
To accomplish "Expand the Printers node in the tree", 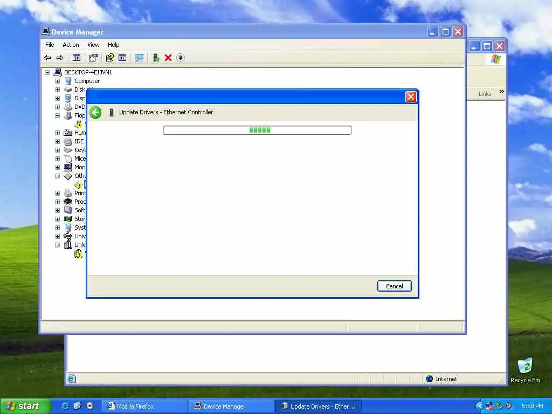I will (57, 194).
